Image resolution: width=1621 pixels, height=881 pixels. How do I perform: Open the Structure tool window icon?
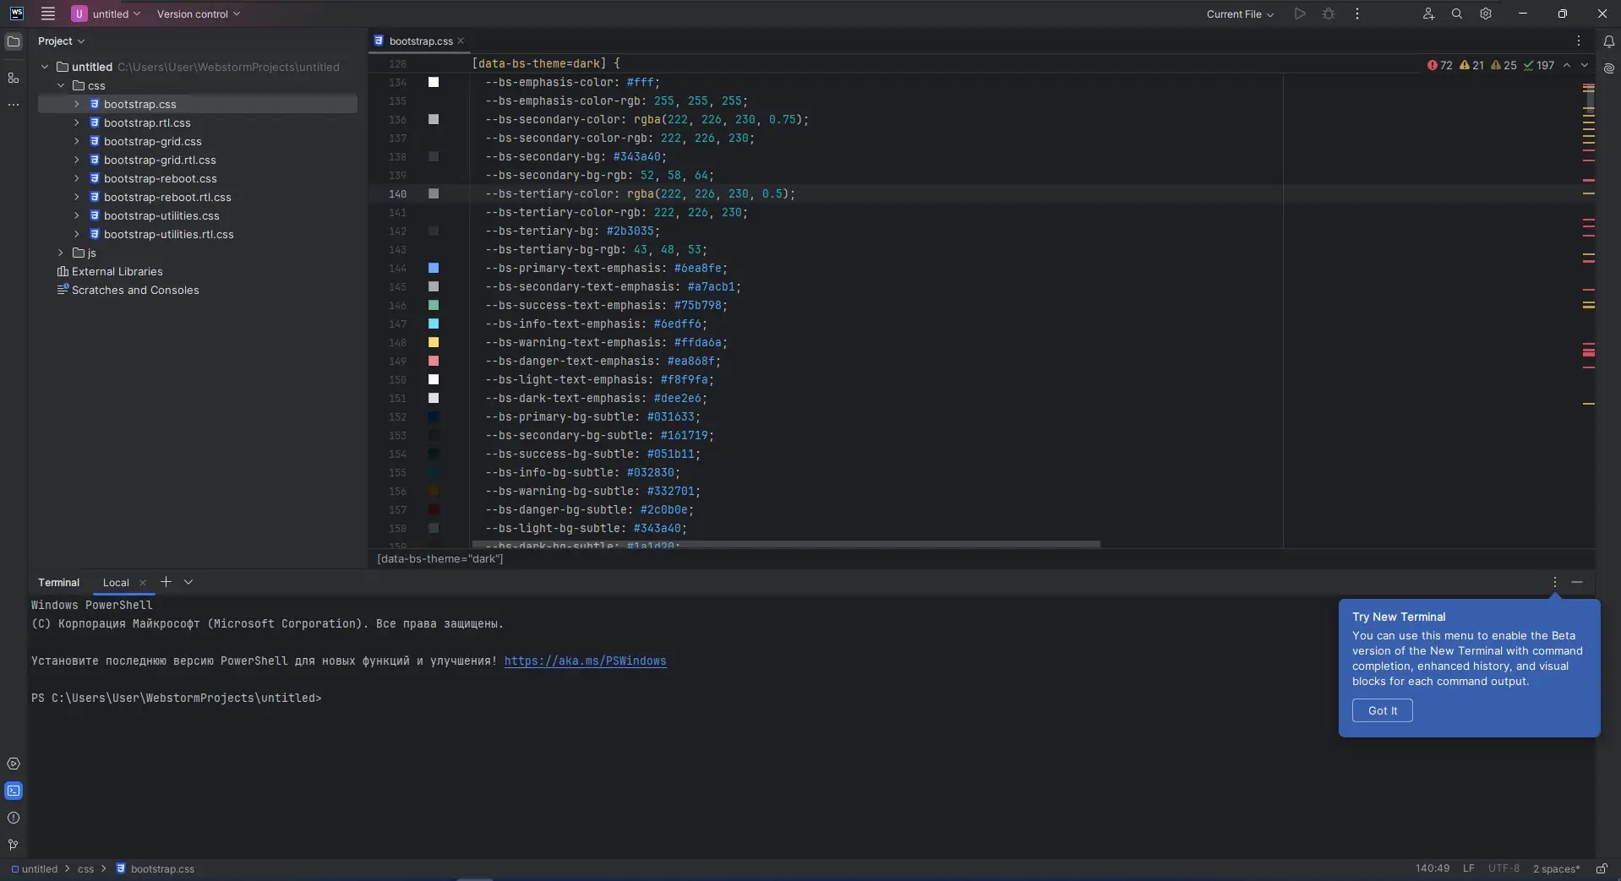pos(14,78)
